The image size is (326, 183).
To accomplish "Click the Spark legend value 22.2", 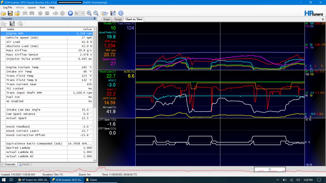I will tap(111, 94).
